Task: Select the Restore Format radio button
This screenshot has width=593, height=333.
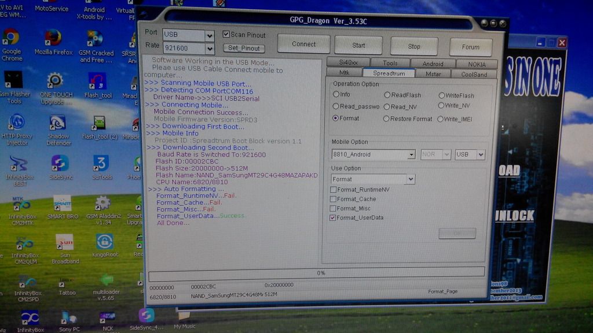Action: 386,119
